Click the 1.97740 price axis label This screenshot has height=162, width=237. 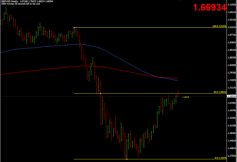click(232, 35)
